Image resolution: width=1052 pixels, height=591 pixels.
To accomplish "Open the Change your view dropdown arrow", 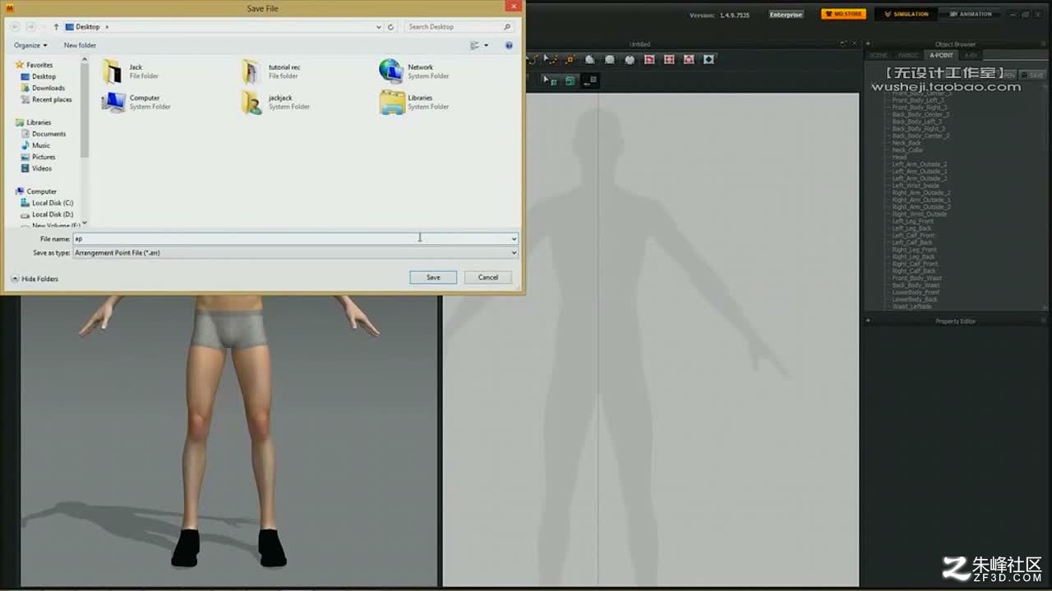I will click(x=486, y=45).
